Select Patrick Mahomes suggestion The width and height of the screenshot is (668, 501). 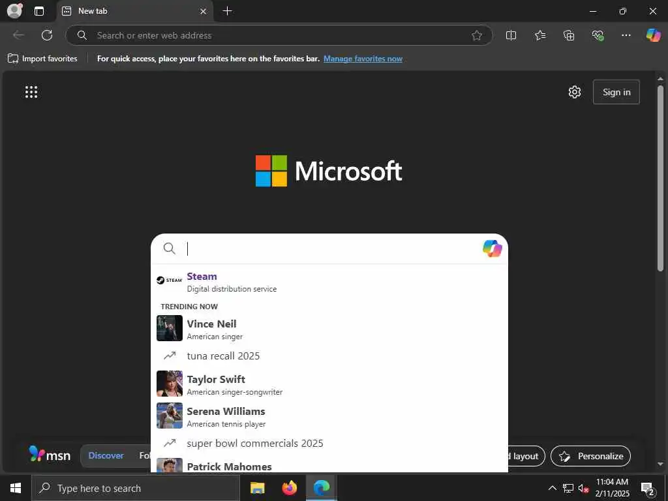click(x=329, y=465)
